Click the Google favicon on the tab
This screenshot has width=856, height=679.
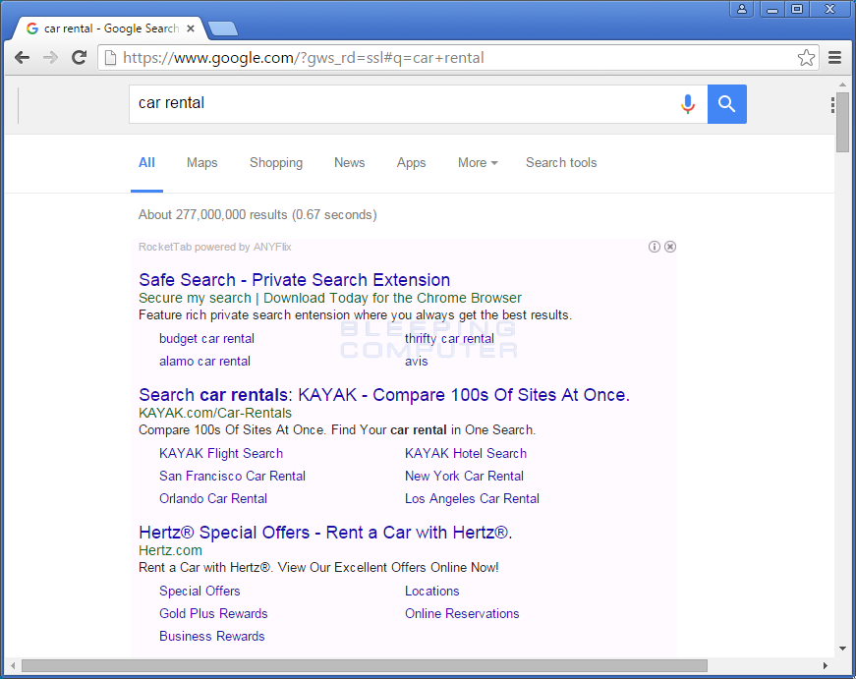(32, 28)
